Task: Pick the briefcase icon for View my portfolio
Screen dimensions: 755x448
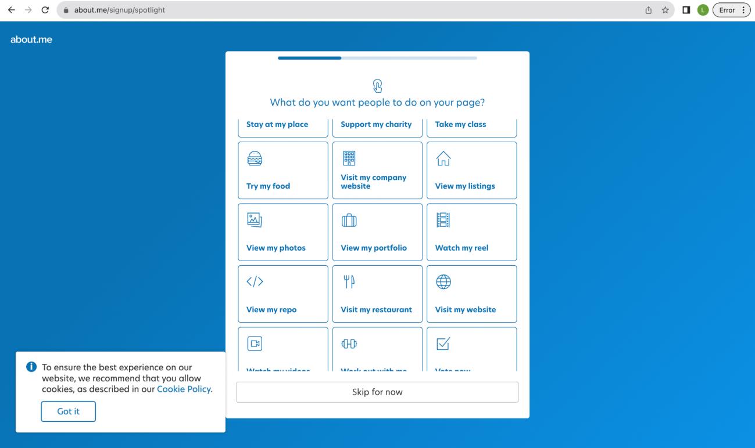Action: click(x=349, y=220)
